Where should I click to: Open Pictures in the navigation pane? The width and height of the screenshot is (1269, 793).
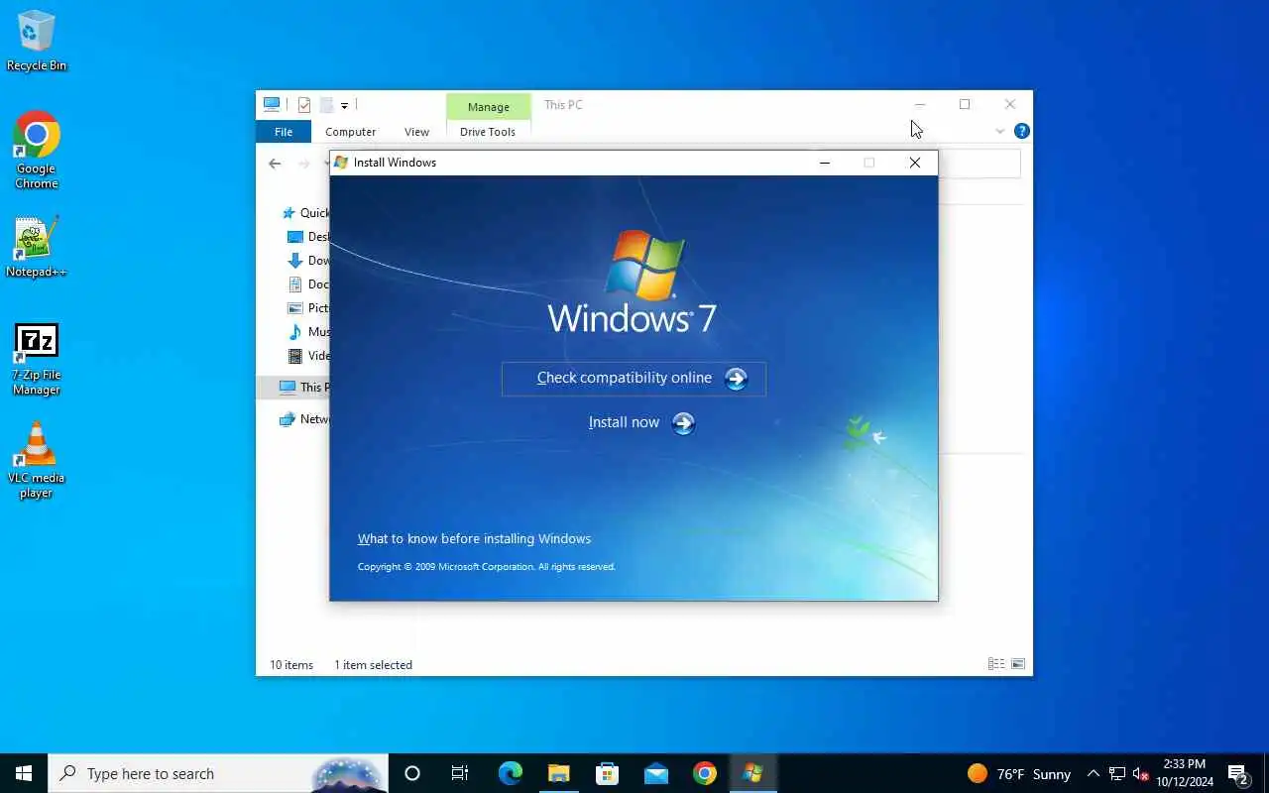308,308
